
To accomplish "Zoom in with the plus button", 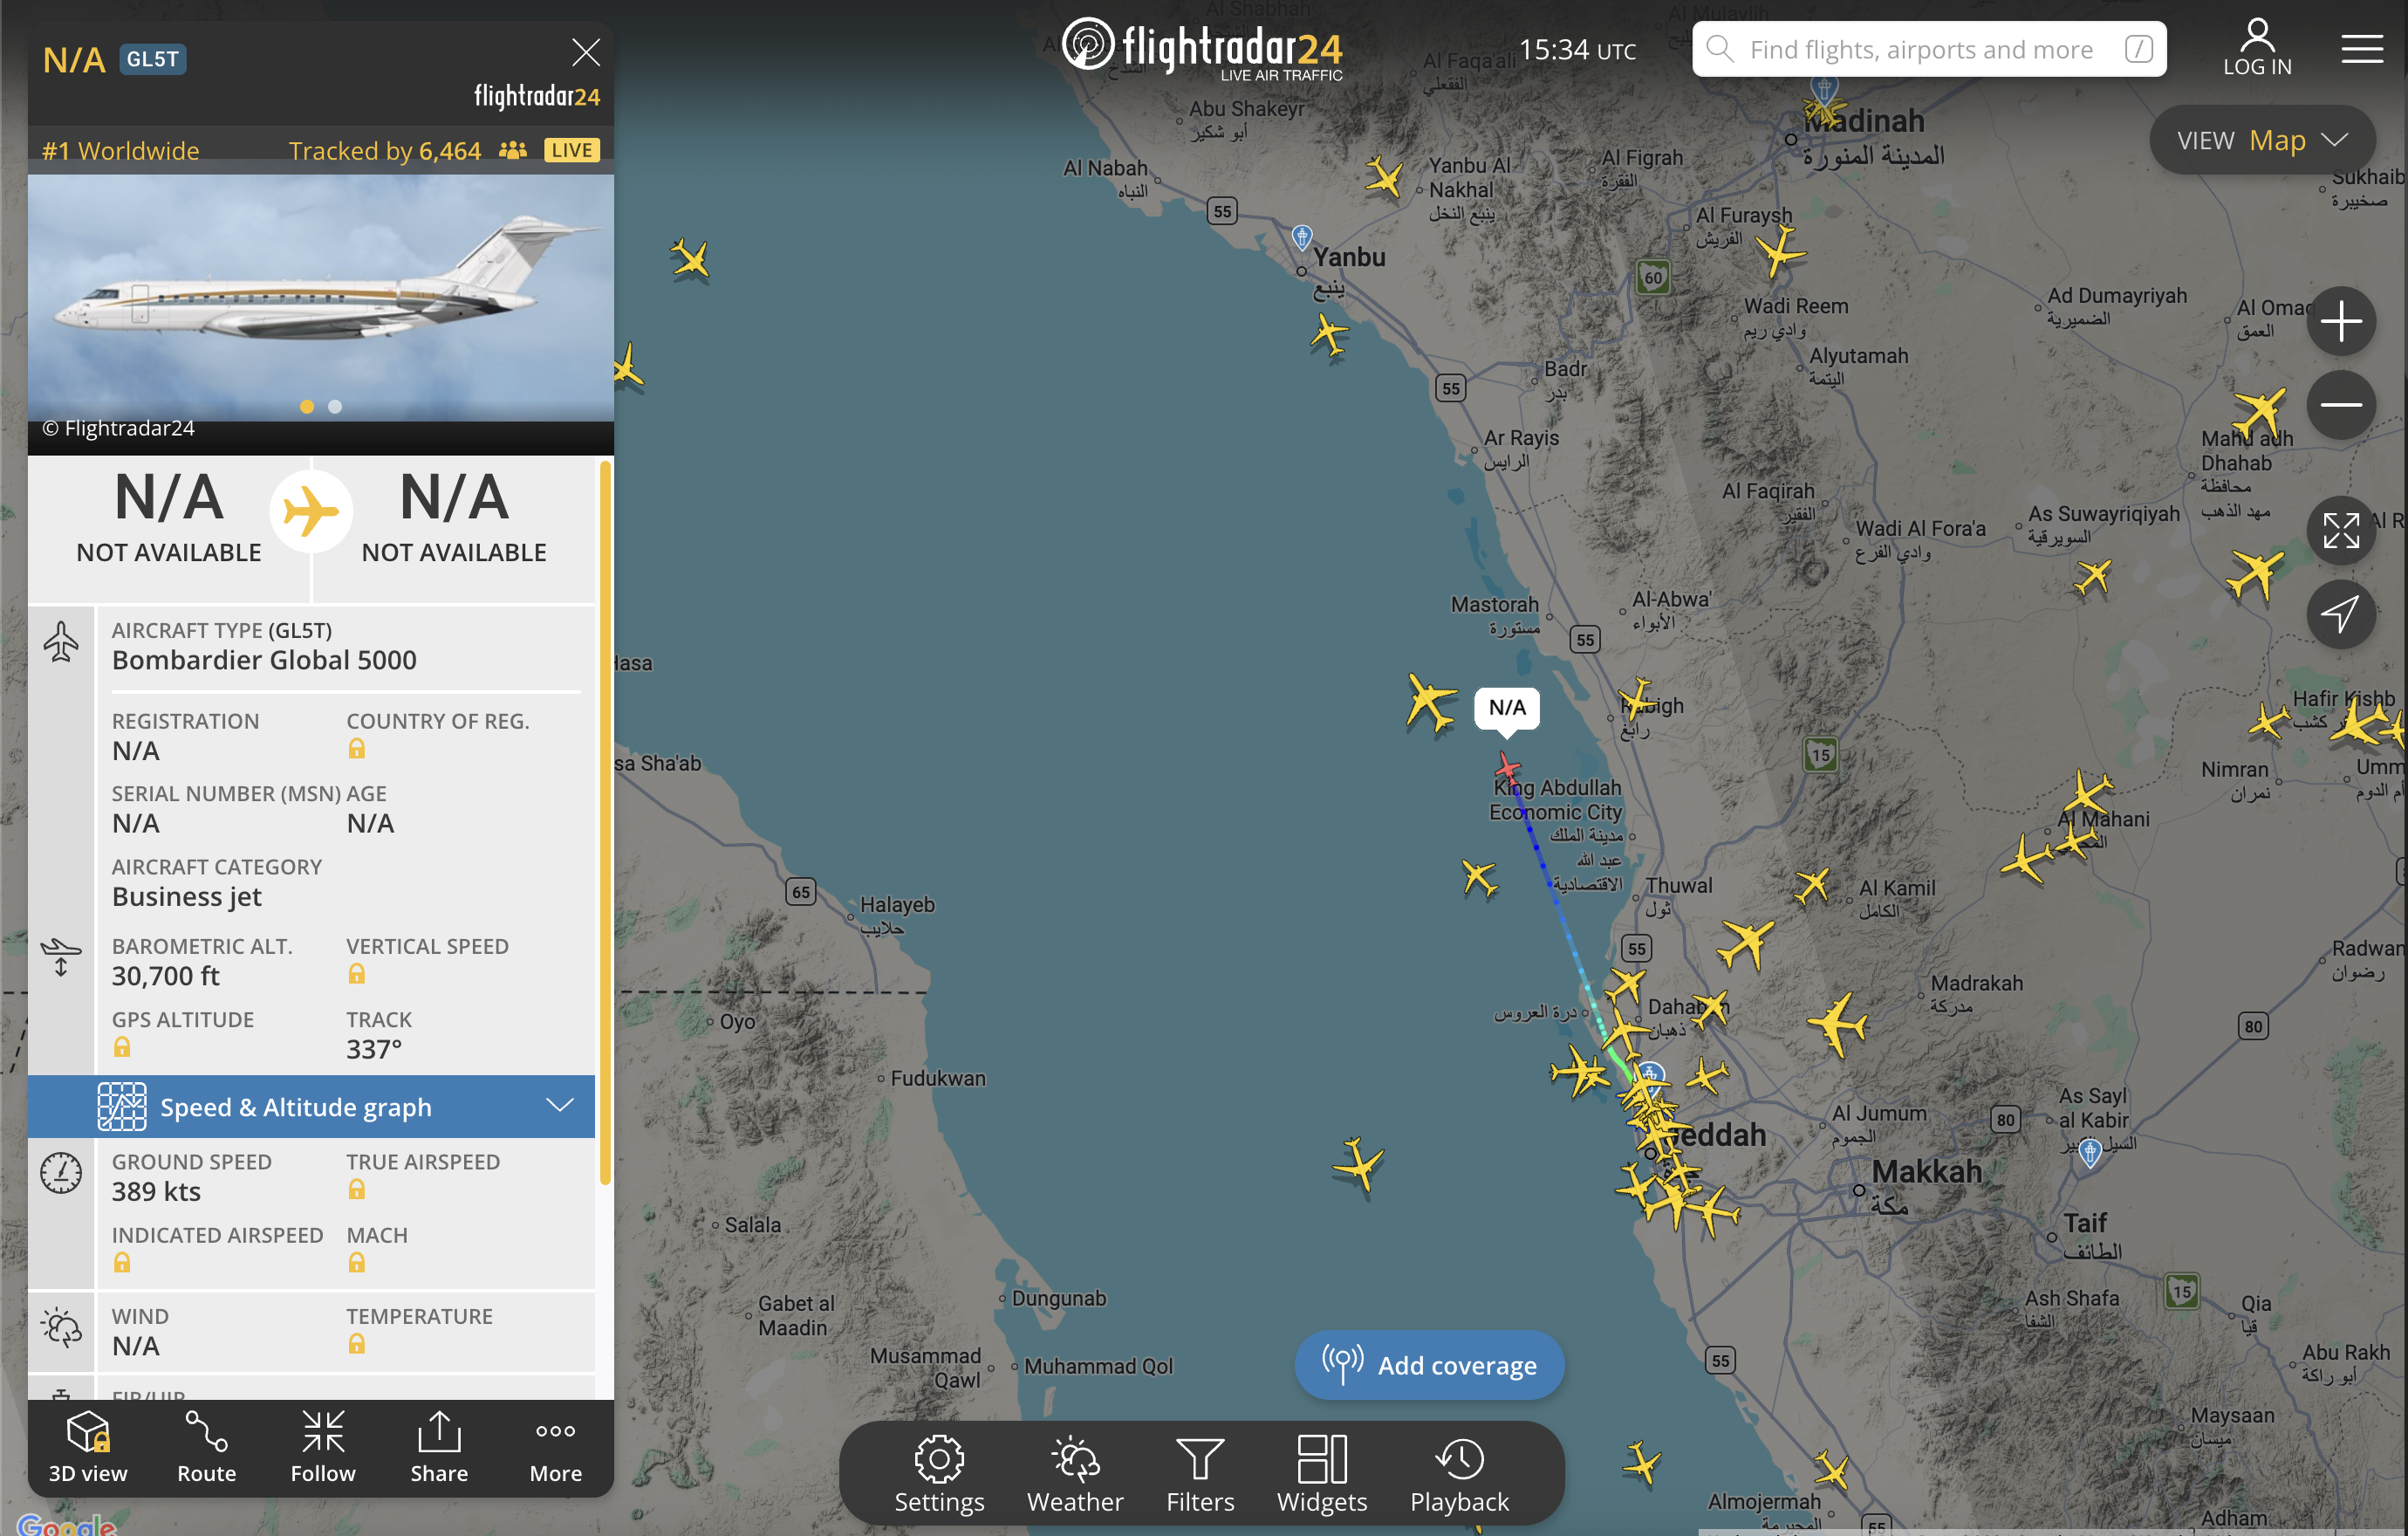I will pyautogui.click(x=2341, y=321).
